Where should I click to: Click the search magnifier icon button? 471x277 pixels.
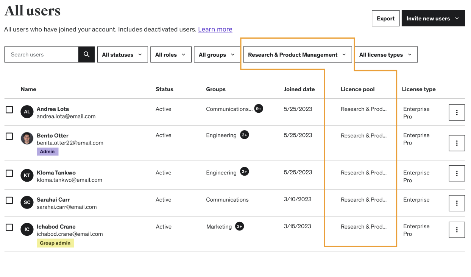click(86, 54)
